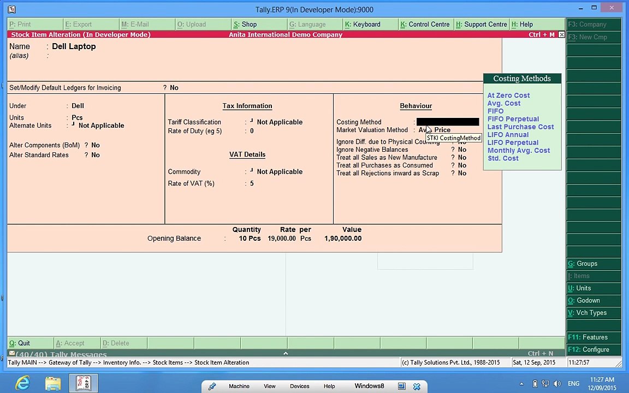
Task: Open S: Shop from top bar
Action: tap(259, 24)
